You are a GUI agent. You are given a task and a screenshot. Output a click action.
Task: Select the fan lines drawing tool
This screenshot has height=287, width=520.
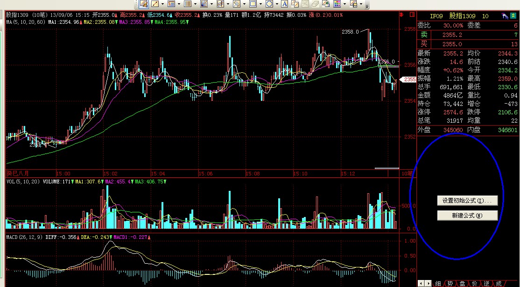pyautogui.click(x=204, y=4)
